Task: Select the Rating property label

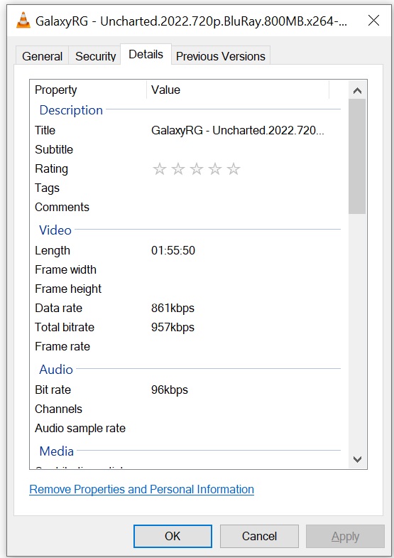Action: pos(51,168)
